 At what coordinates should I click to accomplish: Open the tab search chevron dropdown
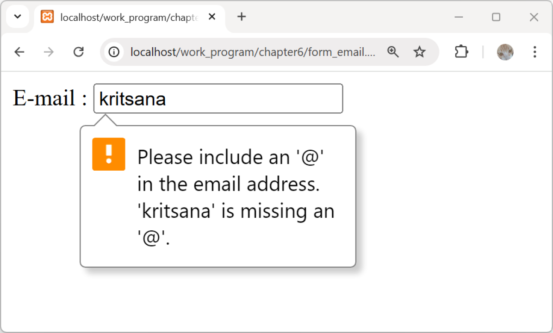click(x=18, y=17)
